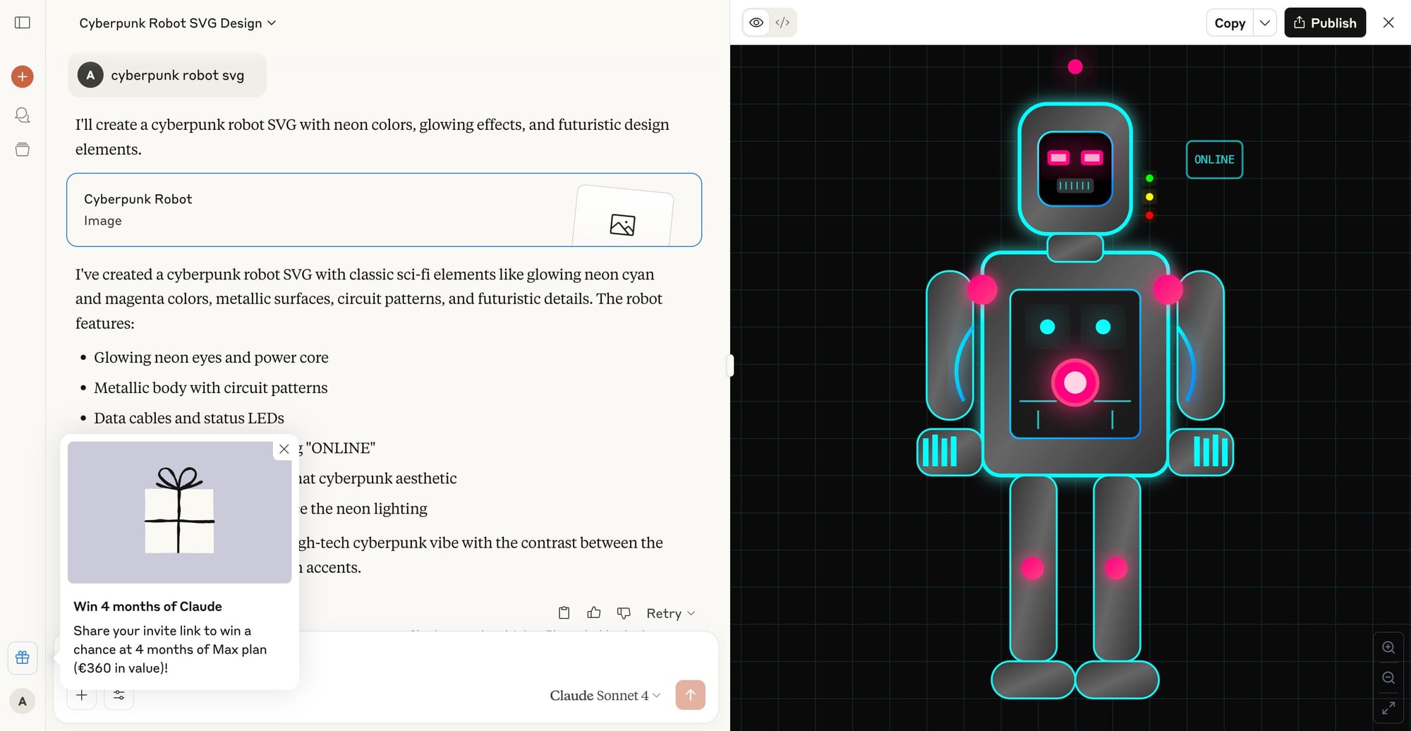Click the Copy button in the artifact header

pos(1230,23)
